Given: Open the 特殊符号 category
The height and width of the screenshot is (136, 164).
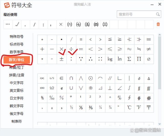Looking at the screenshot, I should pyautogui.click(x=16, y=37).
